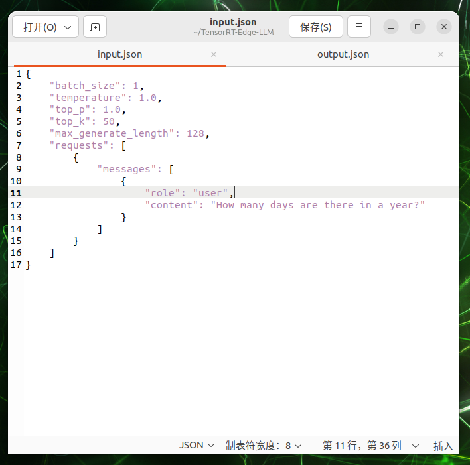The width and height of the screenshot is (470, 465).
Task: Expand the Open button's recent files arrow
Action: [x=68, y=27]
